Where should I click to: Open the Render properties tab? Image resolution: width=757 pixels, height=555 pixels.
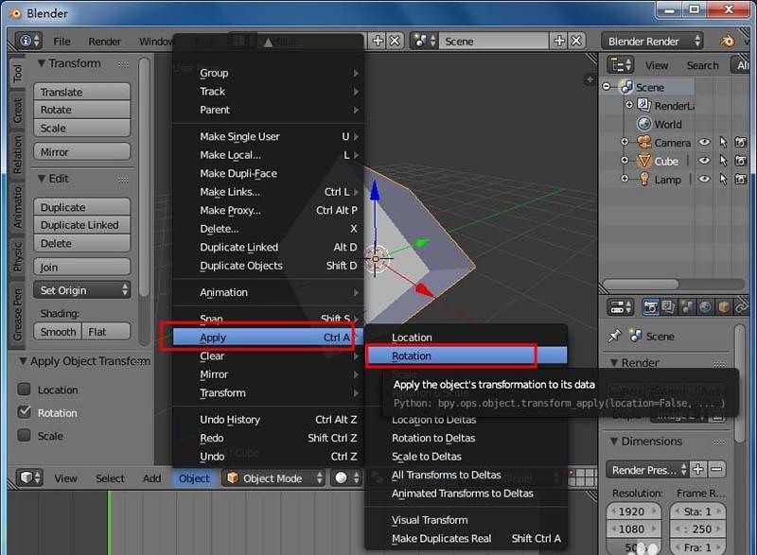tap(651, 305)
